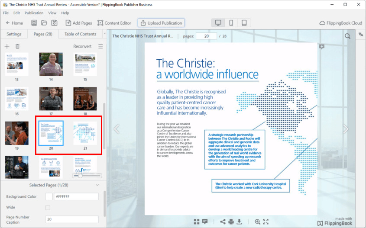Click the made with FlippingBook logo link
366x228 pixels.
tap(335, 222)
